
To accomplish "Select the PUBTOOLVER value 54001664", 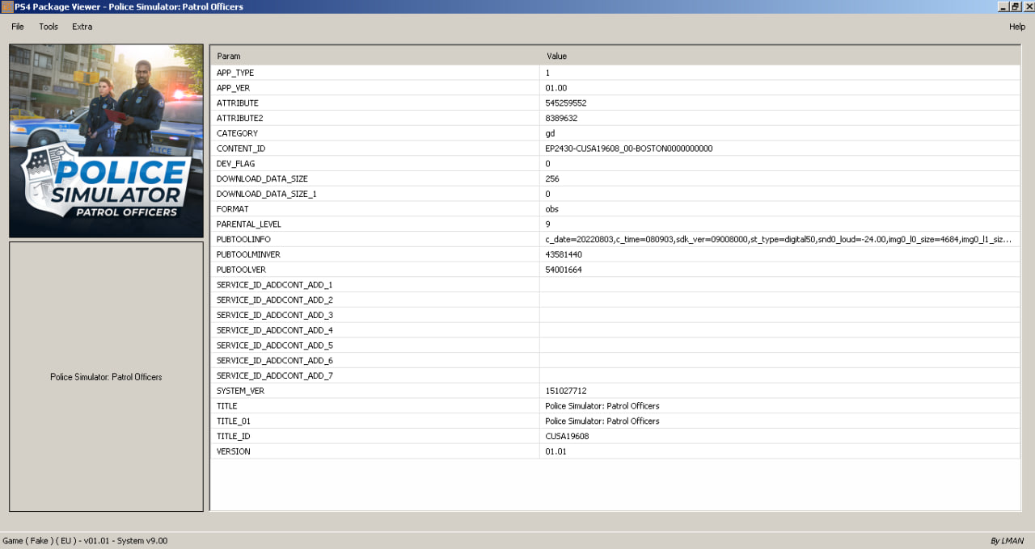I will 780,270.
